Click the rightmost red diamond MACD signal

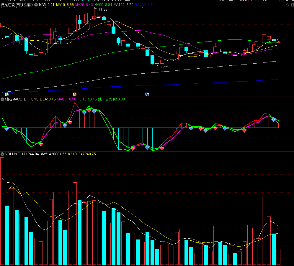[x=244, y=131]
